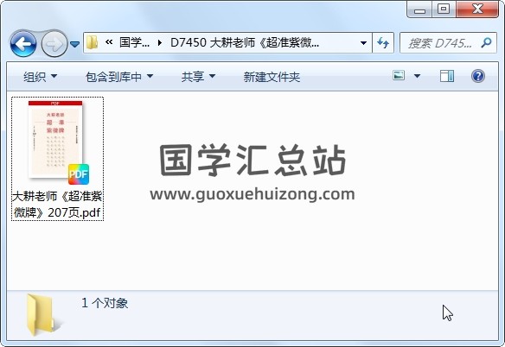This screenshot has height=347, width=505.
Task: Expand the address bar history dropdown
Action: point(363,42)
